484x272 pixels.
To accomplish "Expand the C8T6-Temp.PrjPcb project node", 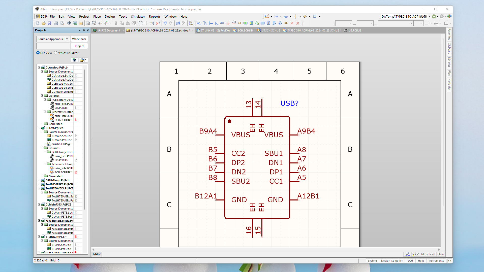I will tap(39, 180).
